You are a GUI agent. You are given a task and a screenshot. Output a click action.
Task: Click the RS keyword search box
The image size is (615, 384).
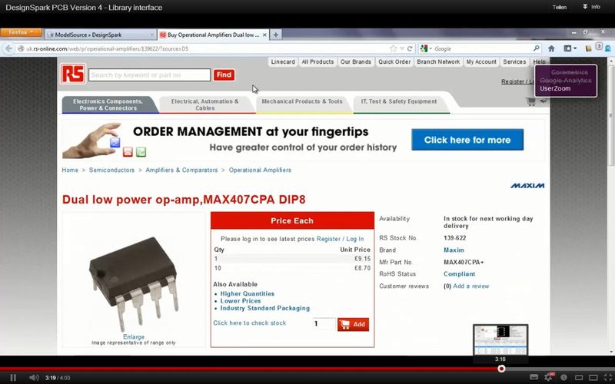(149, 74)
